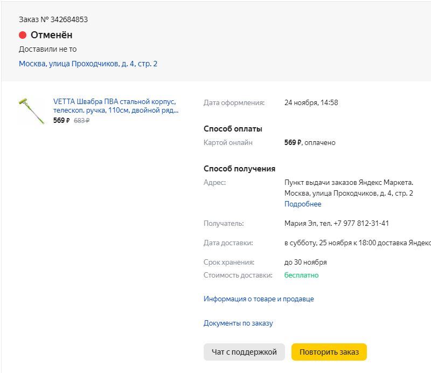Click the recipient phone number text
The height and width of the screenshot is (373, 431).
click(x=361, y=224)
